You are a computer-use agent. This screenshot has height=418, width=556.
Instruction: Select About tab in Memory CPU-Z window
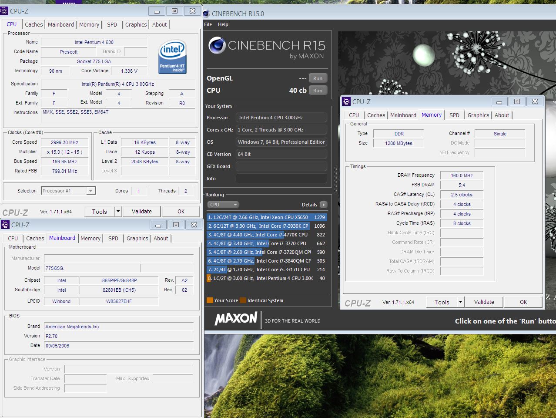502,115
